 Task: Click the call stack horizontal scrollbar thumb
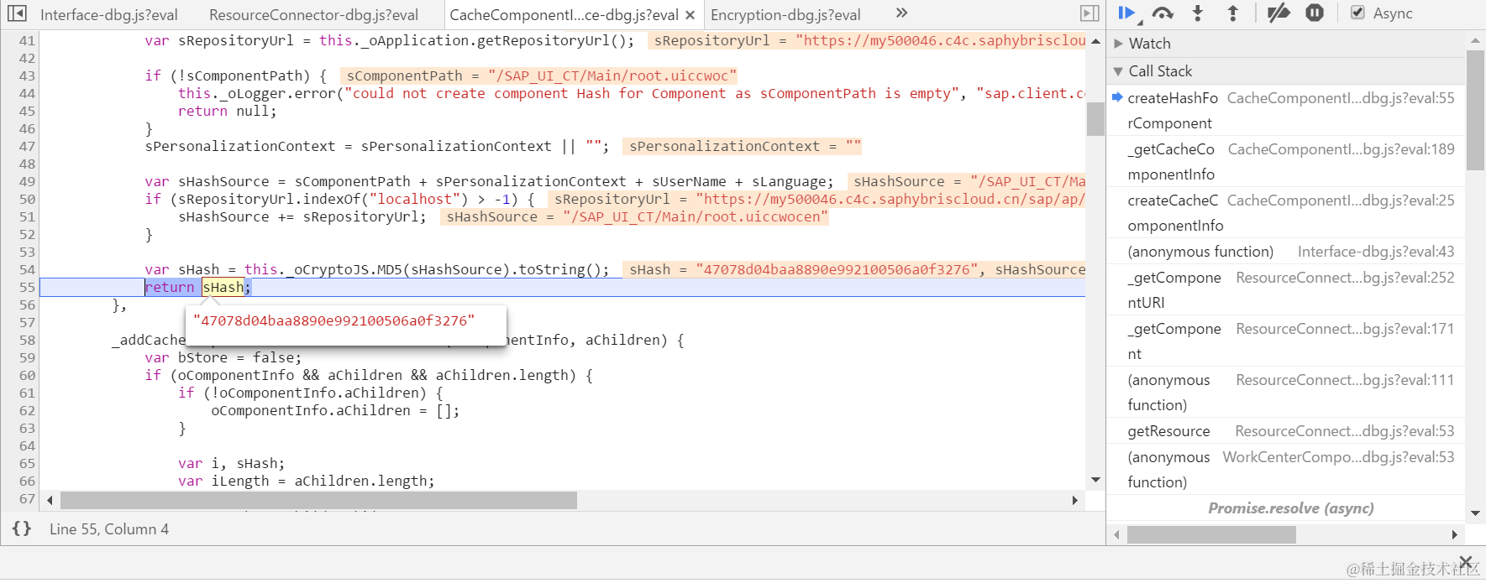pos(1211,534)
